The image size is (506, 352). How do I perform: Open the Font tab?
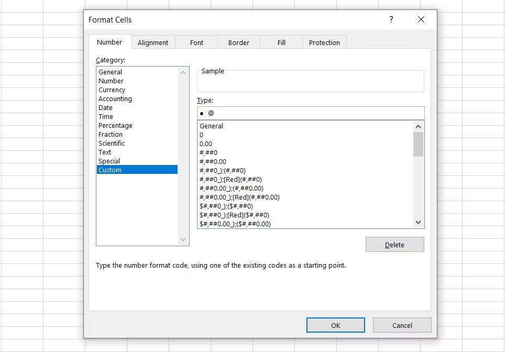(196, 42)
